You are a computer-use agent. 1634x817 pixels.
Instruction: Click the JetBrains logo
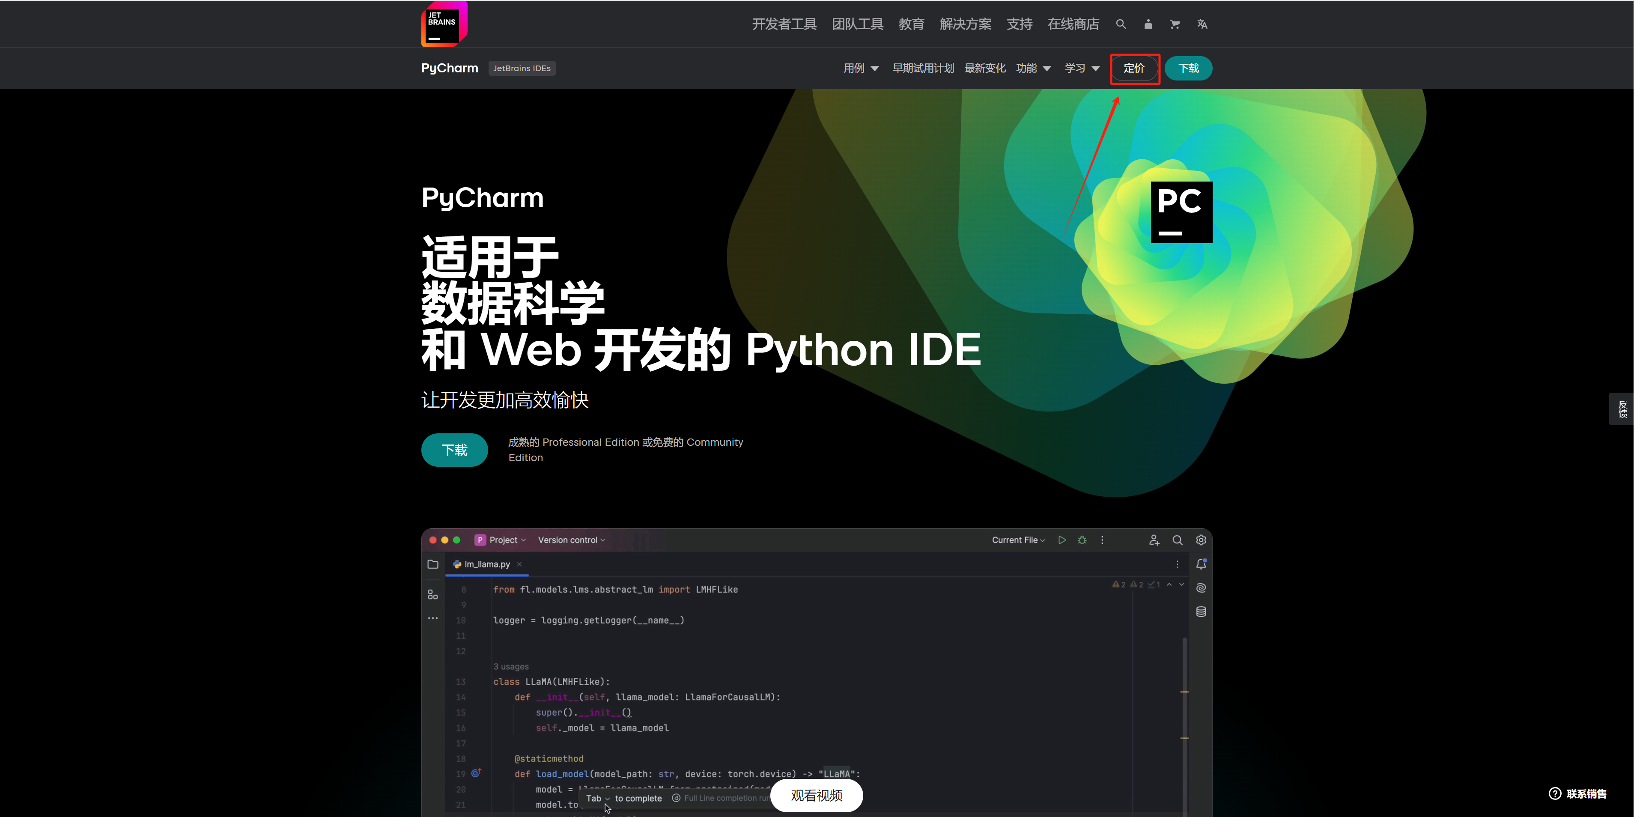tap(444, 24)
